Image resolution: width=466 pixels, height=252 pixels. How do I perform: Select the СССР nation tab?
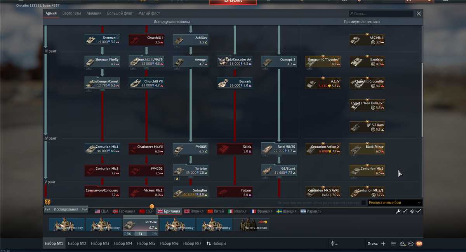click(146, 211)
